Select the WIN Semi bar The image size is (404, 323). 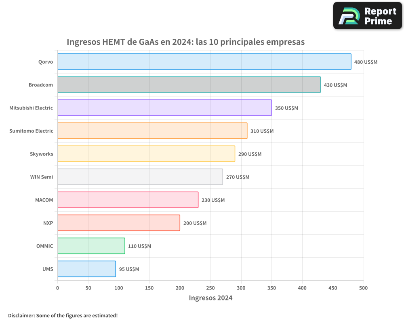[x=140, y=177]
